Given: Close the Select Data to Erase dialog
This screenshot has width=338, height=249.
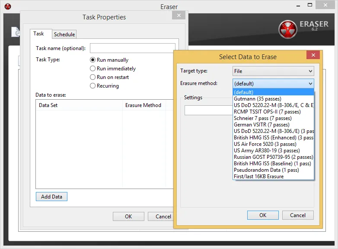Looking at the screenshot, I should (313, 55).
